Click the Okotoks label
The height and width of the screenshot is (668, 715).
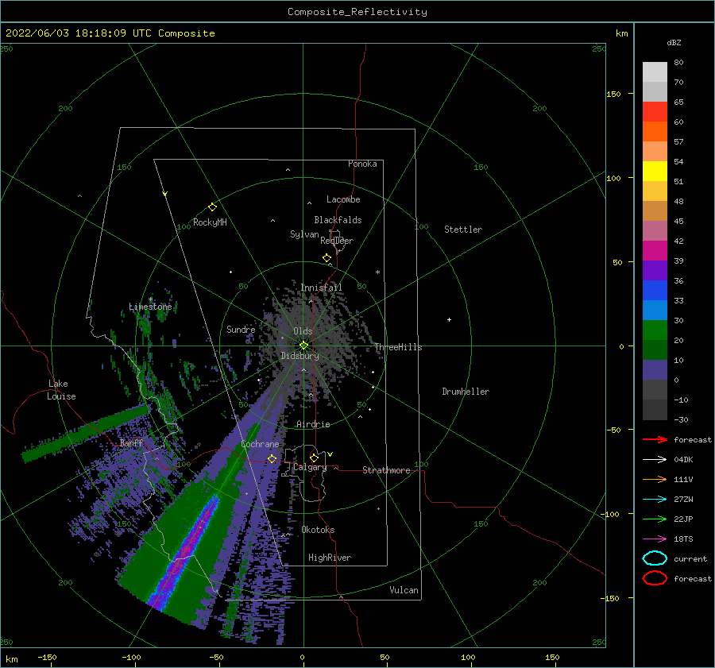(x=318, y=530)
